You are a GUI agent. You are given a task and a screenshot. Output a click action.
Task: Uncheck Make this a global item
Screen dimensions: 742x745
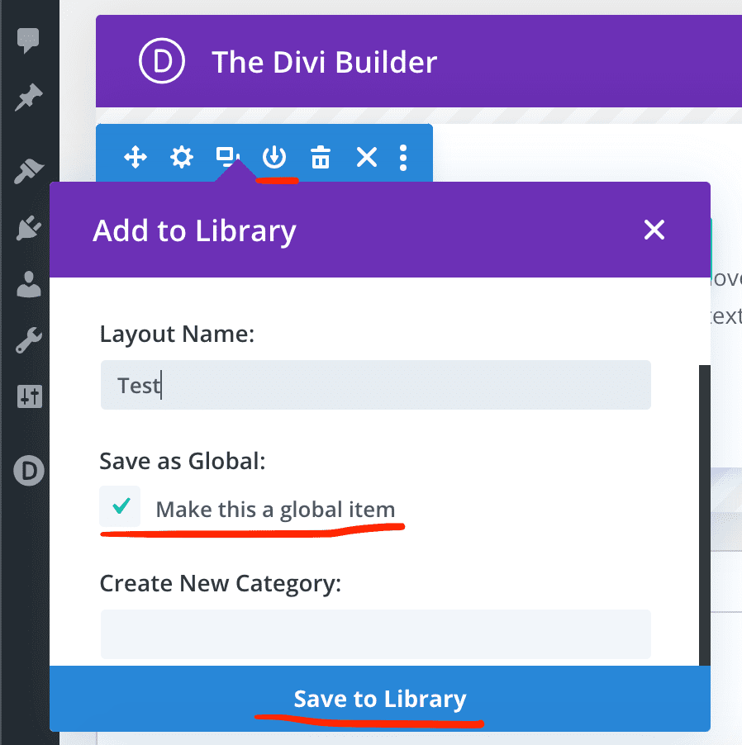(120, 506)
